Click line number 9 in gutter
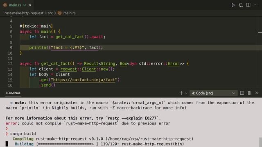The image size is (262, 147). [11, 48]
